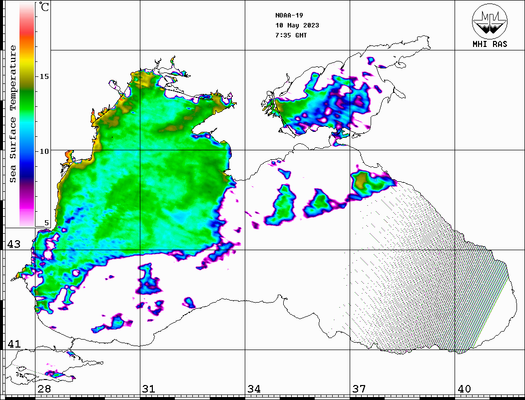Click longitude label 37
The image size is (525, 400).
[359, 389]
